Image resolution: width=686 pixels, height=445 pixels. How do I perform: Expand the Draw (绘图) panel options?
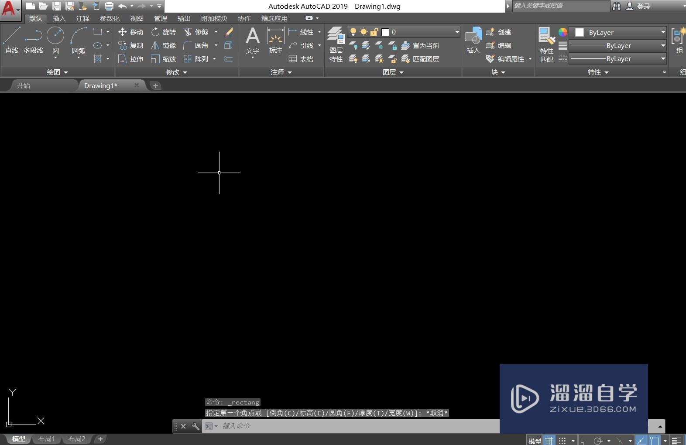(x=58, y=72)
